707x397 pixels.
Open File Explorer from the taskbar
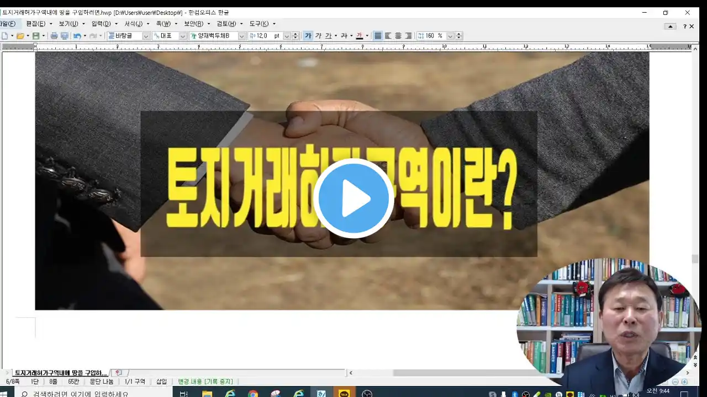207,394
